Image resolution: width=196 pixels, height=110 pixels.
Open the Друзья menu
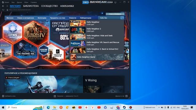click(19, 2)
